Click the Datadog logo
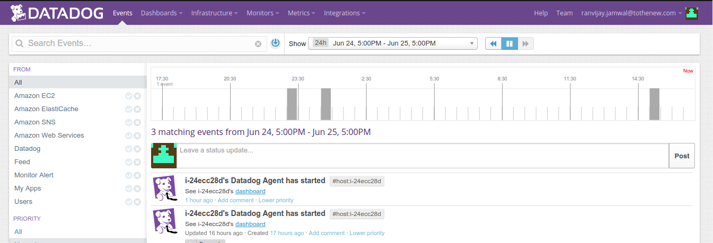Viewport: 713px width, 243px height. 57,13
